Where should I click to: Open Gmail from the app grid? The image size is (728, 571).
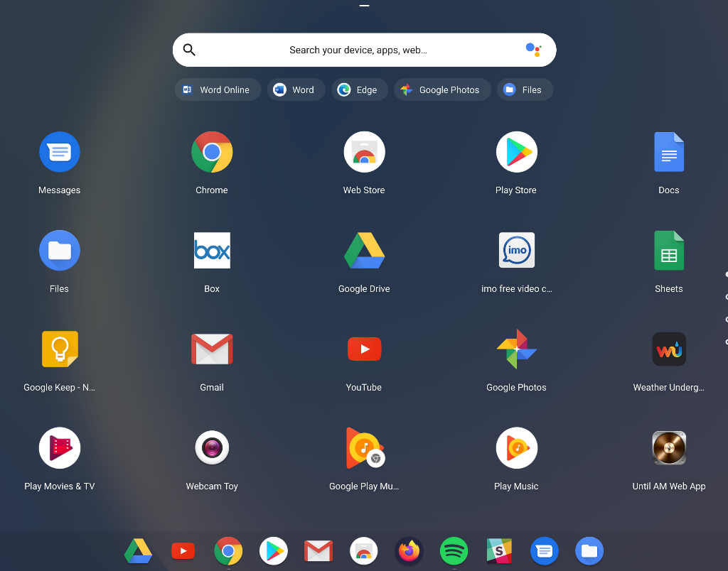click(x=212, y=349)
